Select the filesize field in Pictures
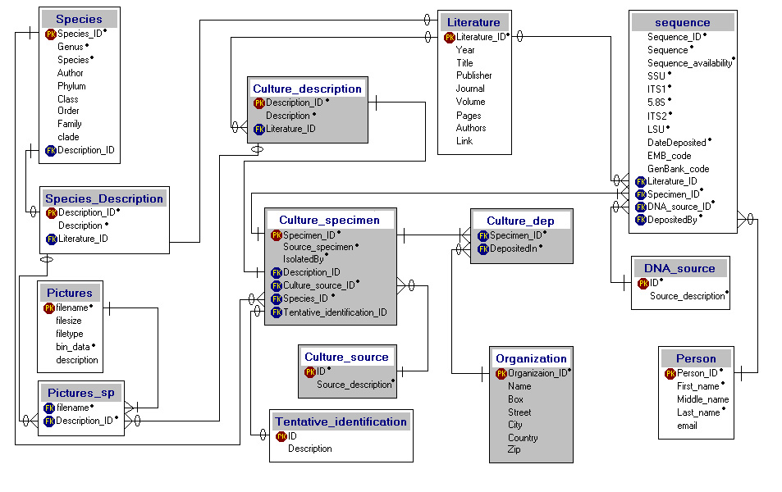Viewport: 782px width, 492px height. tap(69, 321)
